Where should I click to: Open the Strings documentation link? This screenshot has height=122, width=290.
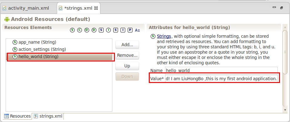pyautogui.click(x=164, y=36)
